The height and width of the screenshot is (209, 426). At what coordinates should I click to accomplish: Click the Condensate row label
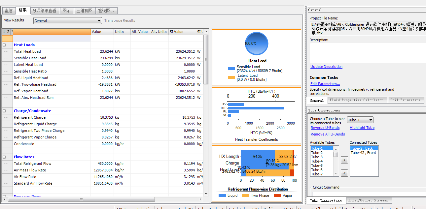point(24,144)
